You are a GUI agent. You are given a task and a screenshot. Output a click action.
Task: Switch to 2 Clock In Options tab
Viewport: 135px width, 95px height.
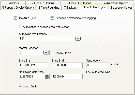pyautogui.click(x=43, y=3)
